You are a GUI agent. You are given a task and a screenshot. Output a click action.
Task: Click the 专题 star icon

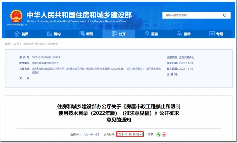coord(211,34)
